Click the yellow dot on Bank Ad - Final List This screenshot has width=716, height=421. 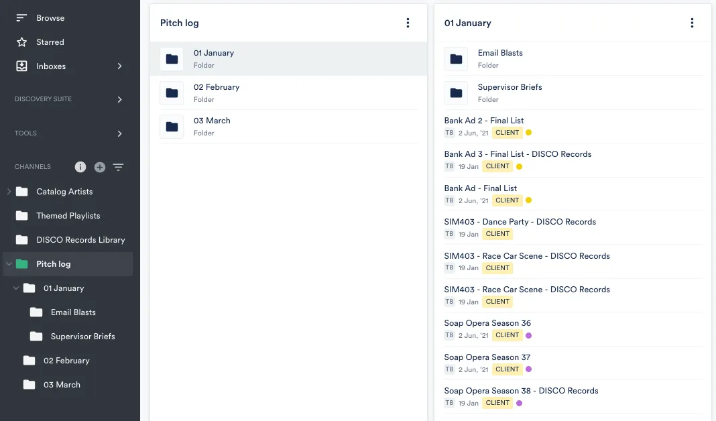pos(529,200)
